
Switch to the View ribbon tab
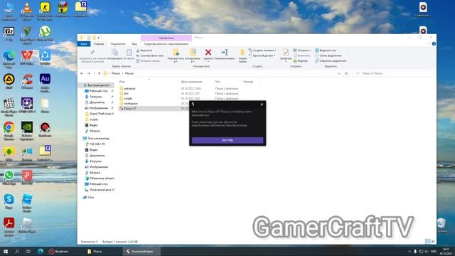click(x=134, y=44)
